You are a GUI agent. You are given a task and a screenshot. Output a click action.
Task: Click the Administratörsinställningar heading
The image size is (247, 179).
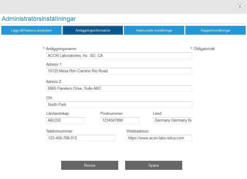(x=39, y=19)
